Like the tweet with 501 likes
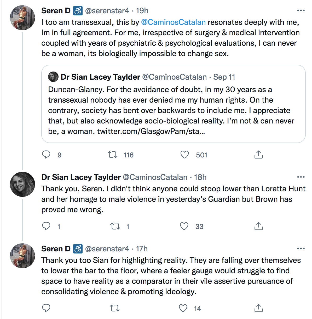Screen dimensions: 312x319 (x=185, y=155)
